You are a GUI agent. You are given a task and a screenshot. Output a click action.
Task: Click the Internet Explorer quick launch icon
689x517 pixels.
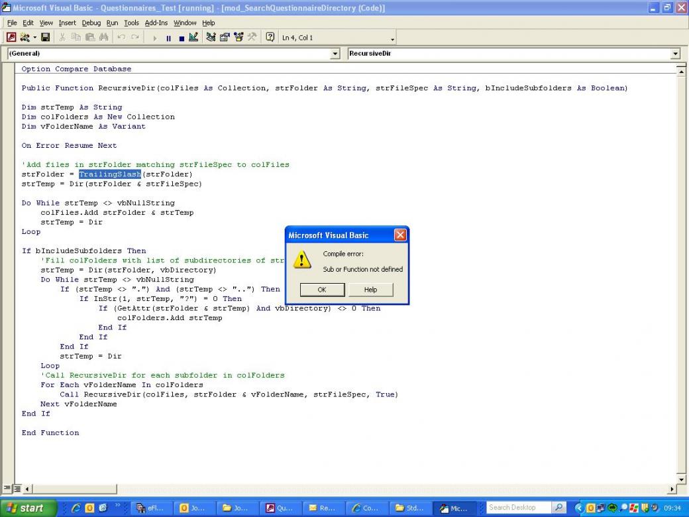click(x=76, y=508)
